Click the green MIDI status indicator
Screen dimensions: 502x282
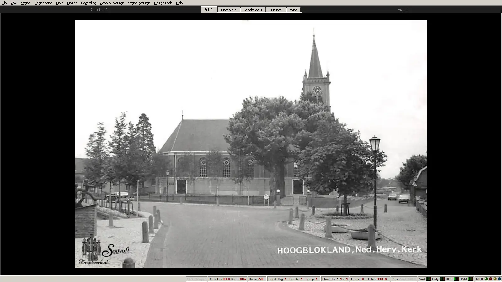pyautogui.click(x=486, y=279)
